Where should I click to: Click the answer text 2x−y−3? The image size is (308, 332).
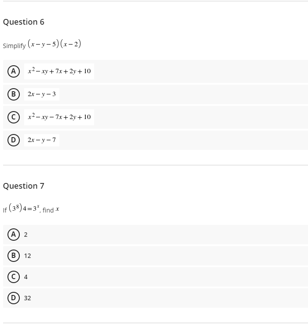pos(42,94)
